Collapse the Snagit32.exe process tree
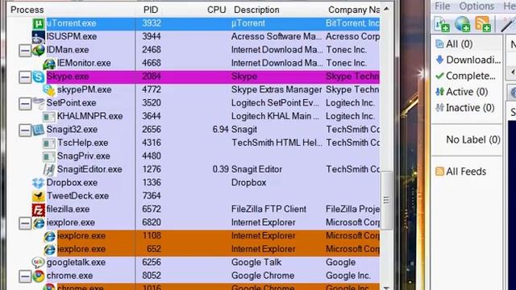 (x=25, y=130)
